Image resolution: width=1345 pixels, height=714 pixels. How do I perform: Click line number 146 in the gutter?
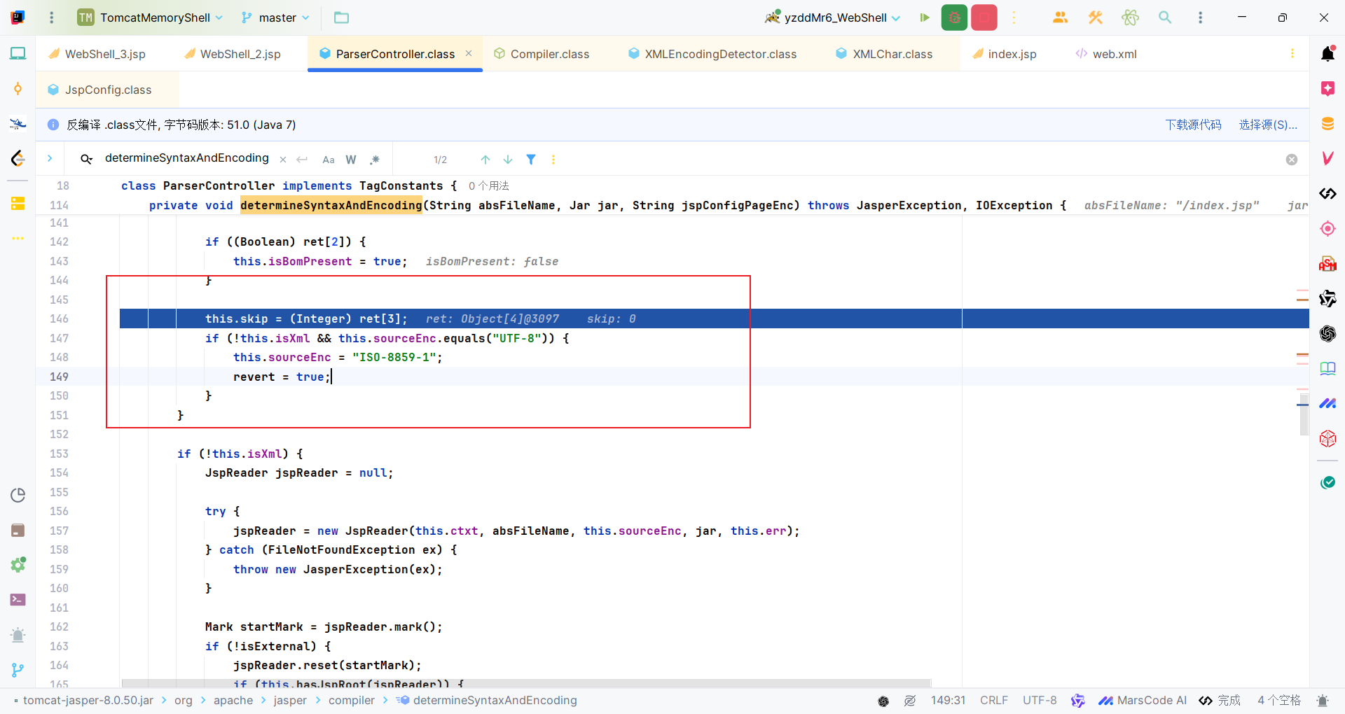[x=59, y=318]
